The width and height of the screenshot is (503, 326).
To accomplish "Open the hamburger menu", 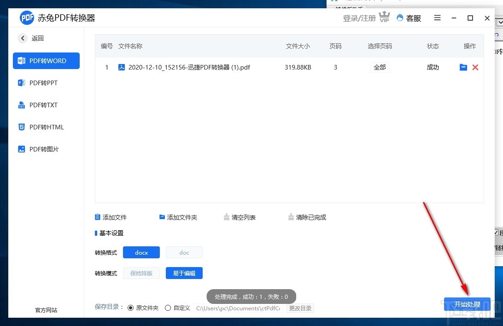I will tap(437, 18).
